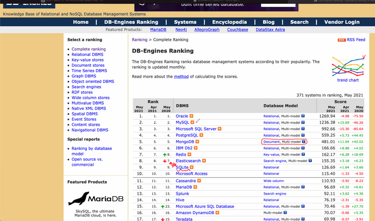The width and height of the screenshot is (375, 221).
Task: Go to Home in navigation bar
Action: tap(81, 22)
